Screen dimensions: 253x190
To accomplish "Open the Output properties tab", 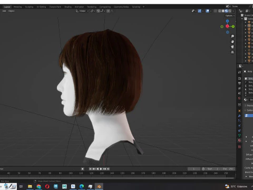I will pyautogui.click(x=239, y=83).
